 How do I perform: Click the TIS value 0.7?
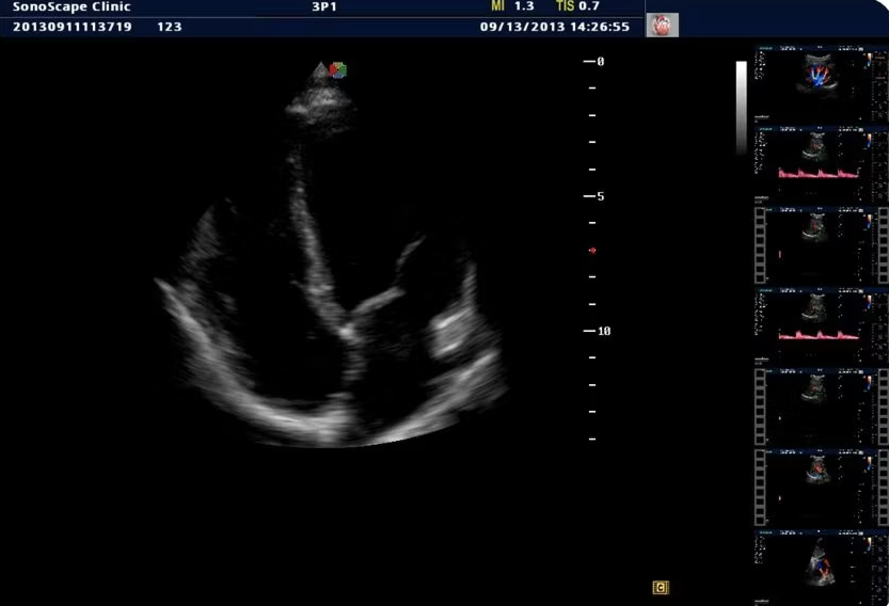click(589, 6)
